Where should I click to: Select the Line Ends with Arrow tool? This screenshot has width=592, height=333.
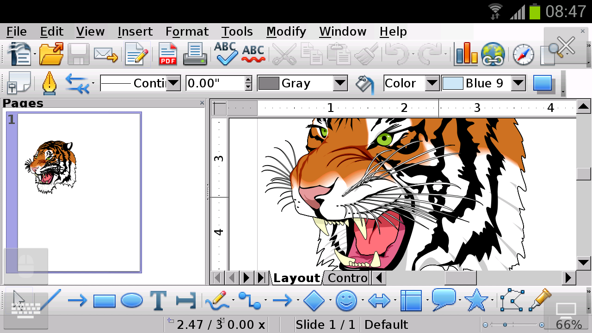(77, 301)
